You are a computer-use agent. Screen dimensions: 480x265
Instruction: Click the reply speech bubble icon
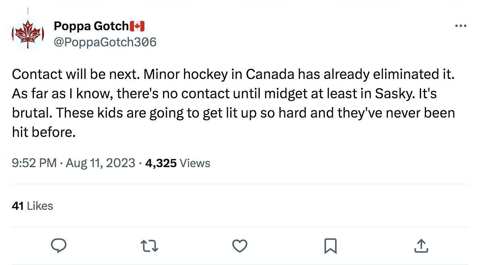click(x=59, y=245)
